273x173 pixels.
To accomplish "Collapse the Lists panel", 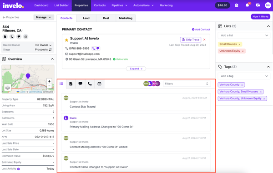I will 268,26.
